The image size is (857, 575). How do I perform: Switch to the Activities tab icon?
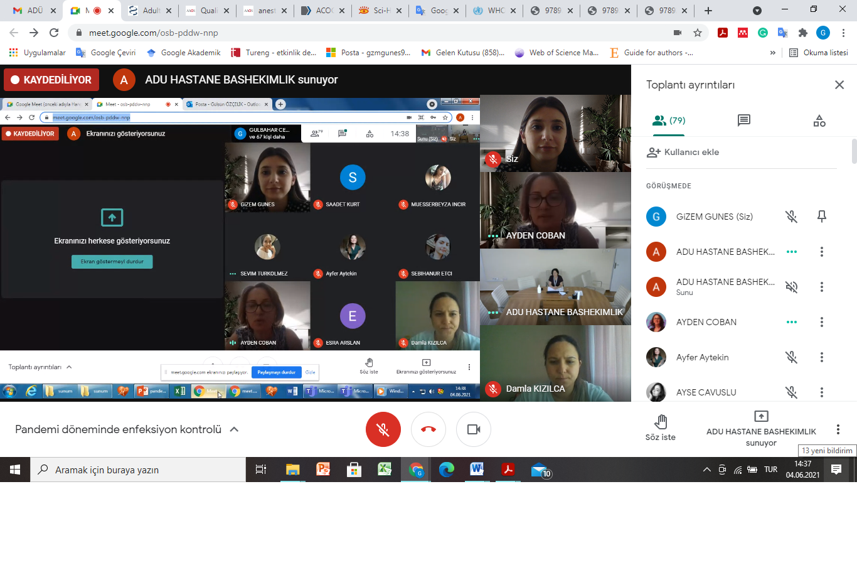pos(819,121)
